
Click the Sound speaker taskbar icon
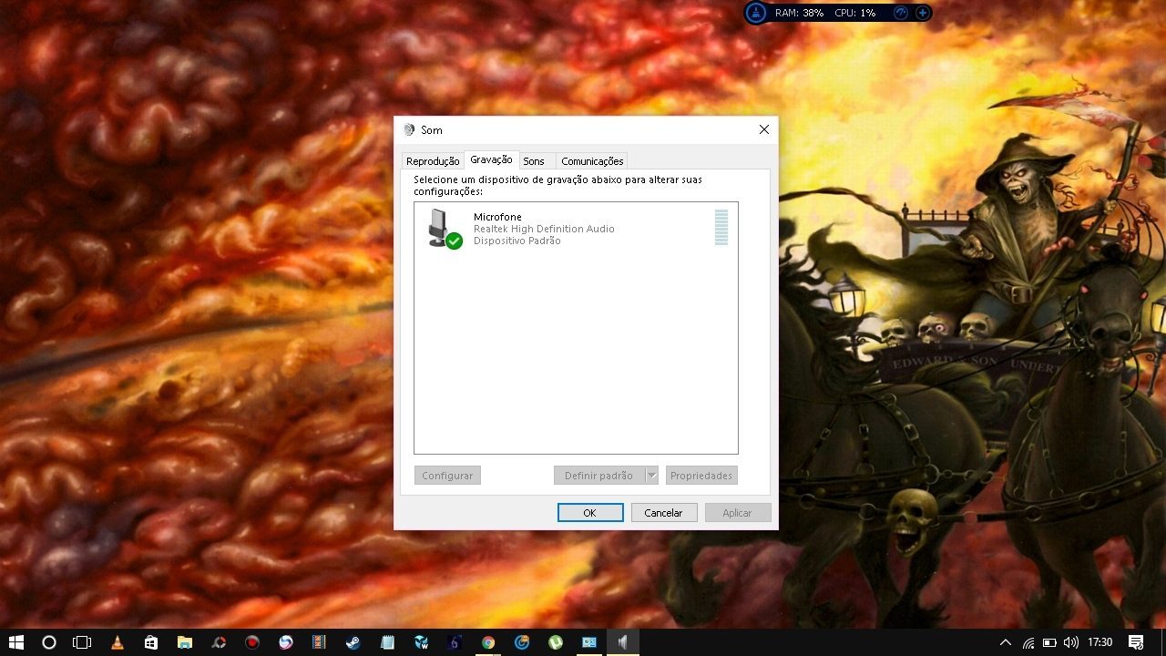coord(623,642)
